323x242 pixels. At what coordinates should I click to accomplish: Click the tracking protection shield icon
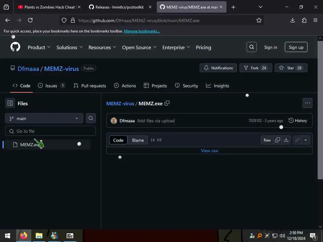pyautogui.click(x=64, y=20)
